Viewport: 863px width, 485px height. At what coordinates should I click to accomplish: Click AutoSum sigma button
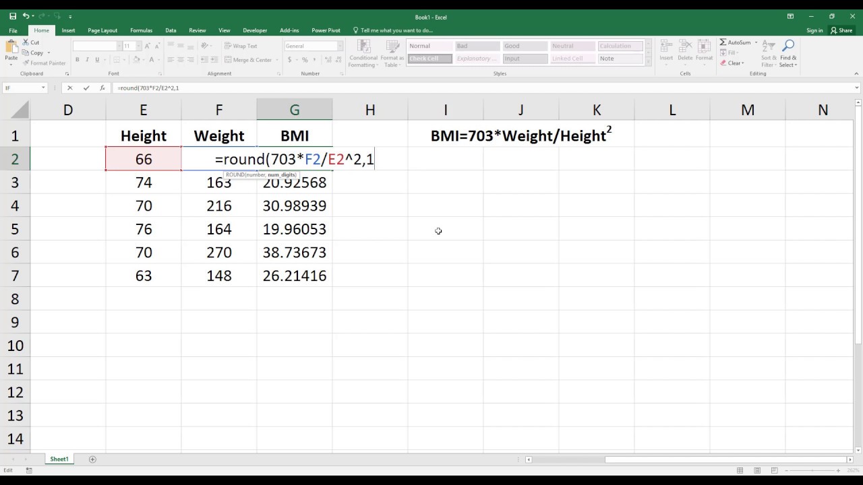pyautogui.click(x=735, y=42)
